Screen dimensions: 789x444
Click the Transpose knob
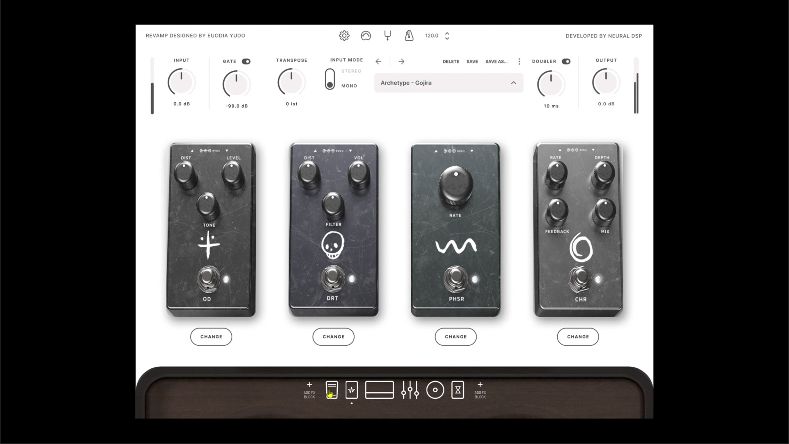tap(291, 82)
